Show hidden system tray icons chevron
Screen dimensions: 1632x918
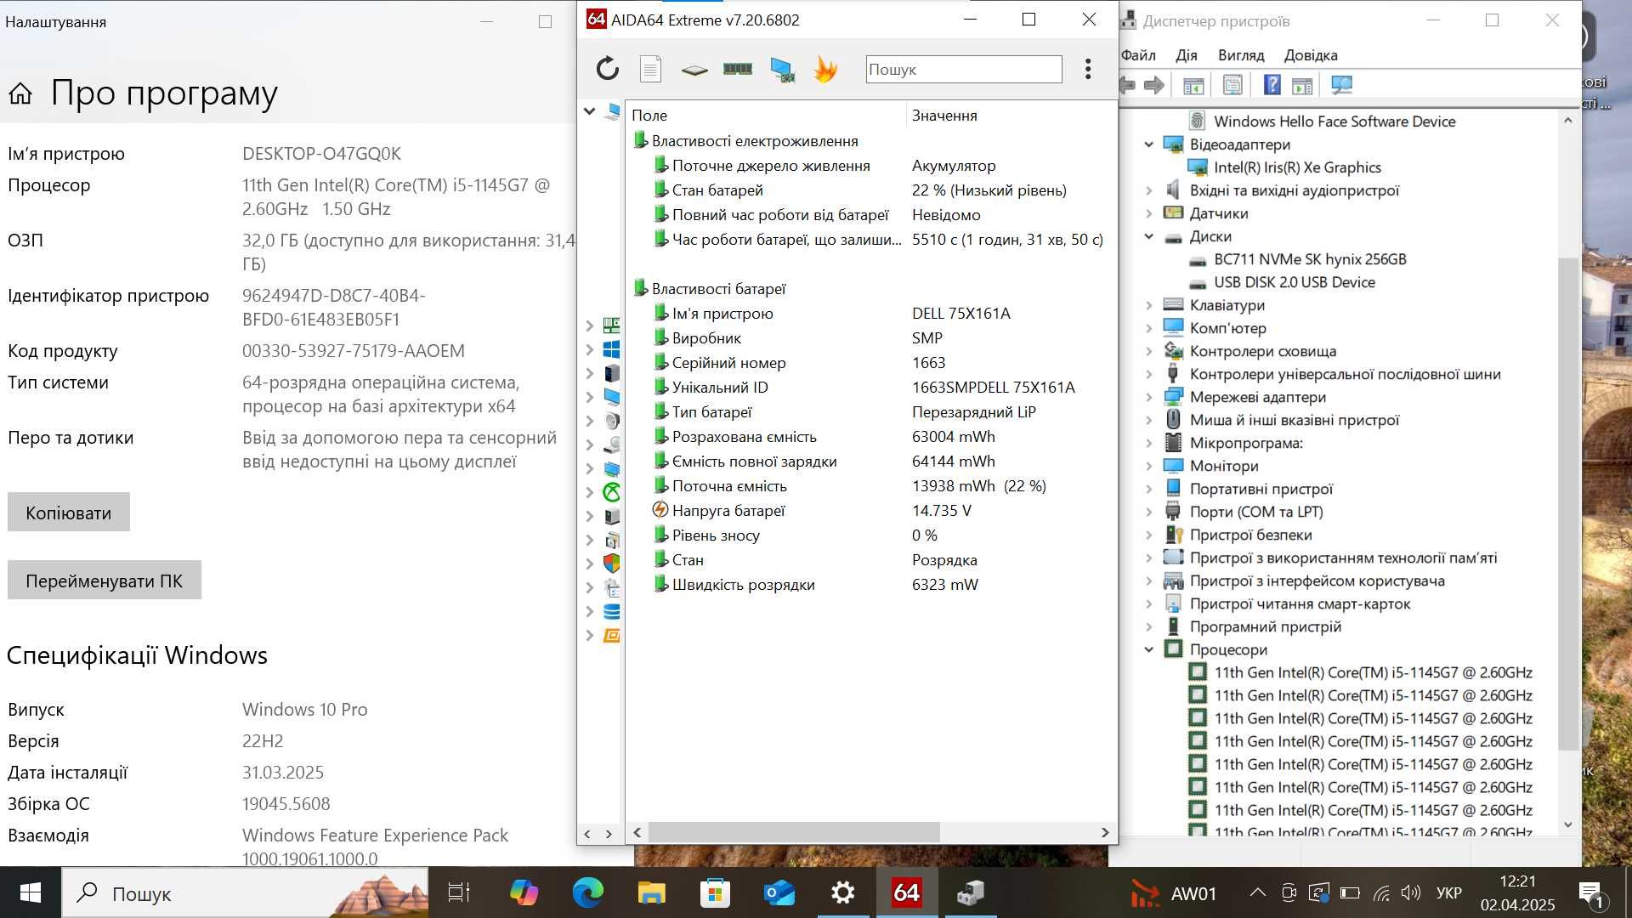pos(1257,892)
